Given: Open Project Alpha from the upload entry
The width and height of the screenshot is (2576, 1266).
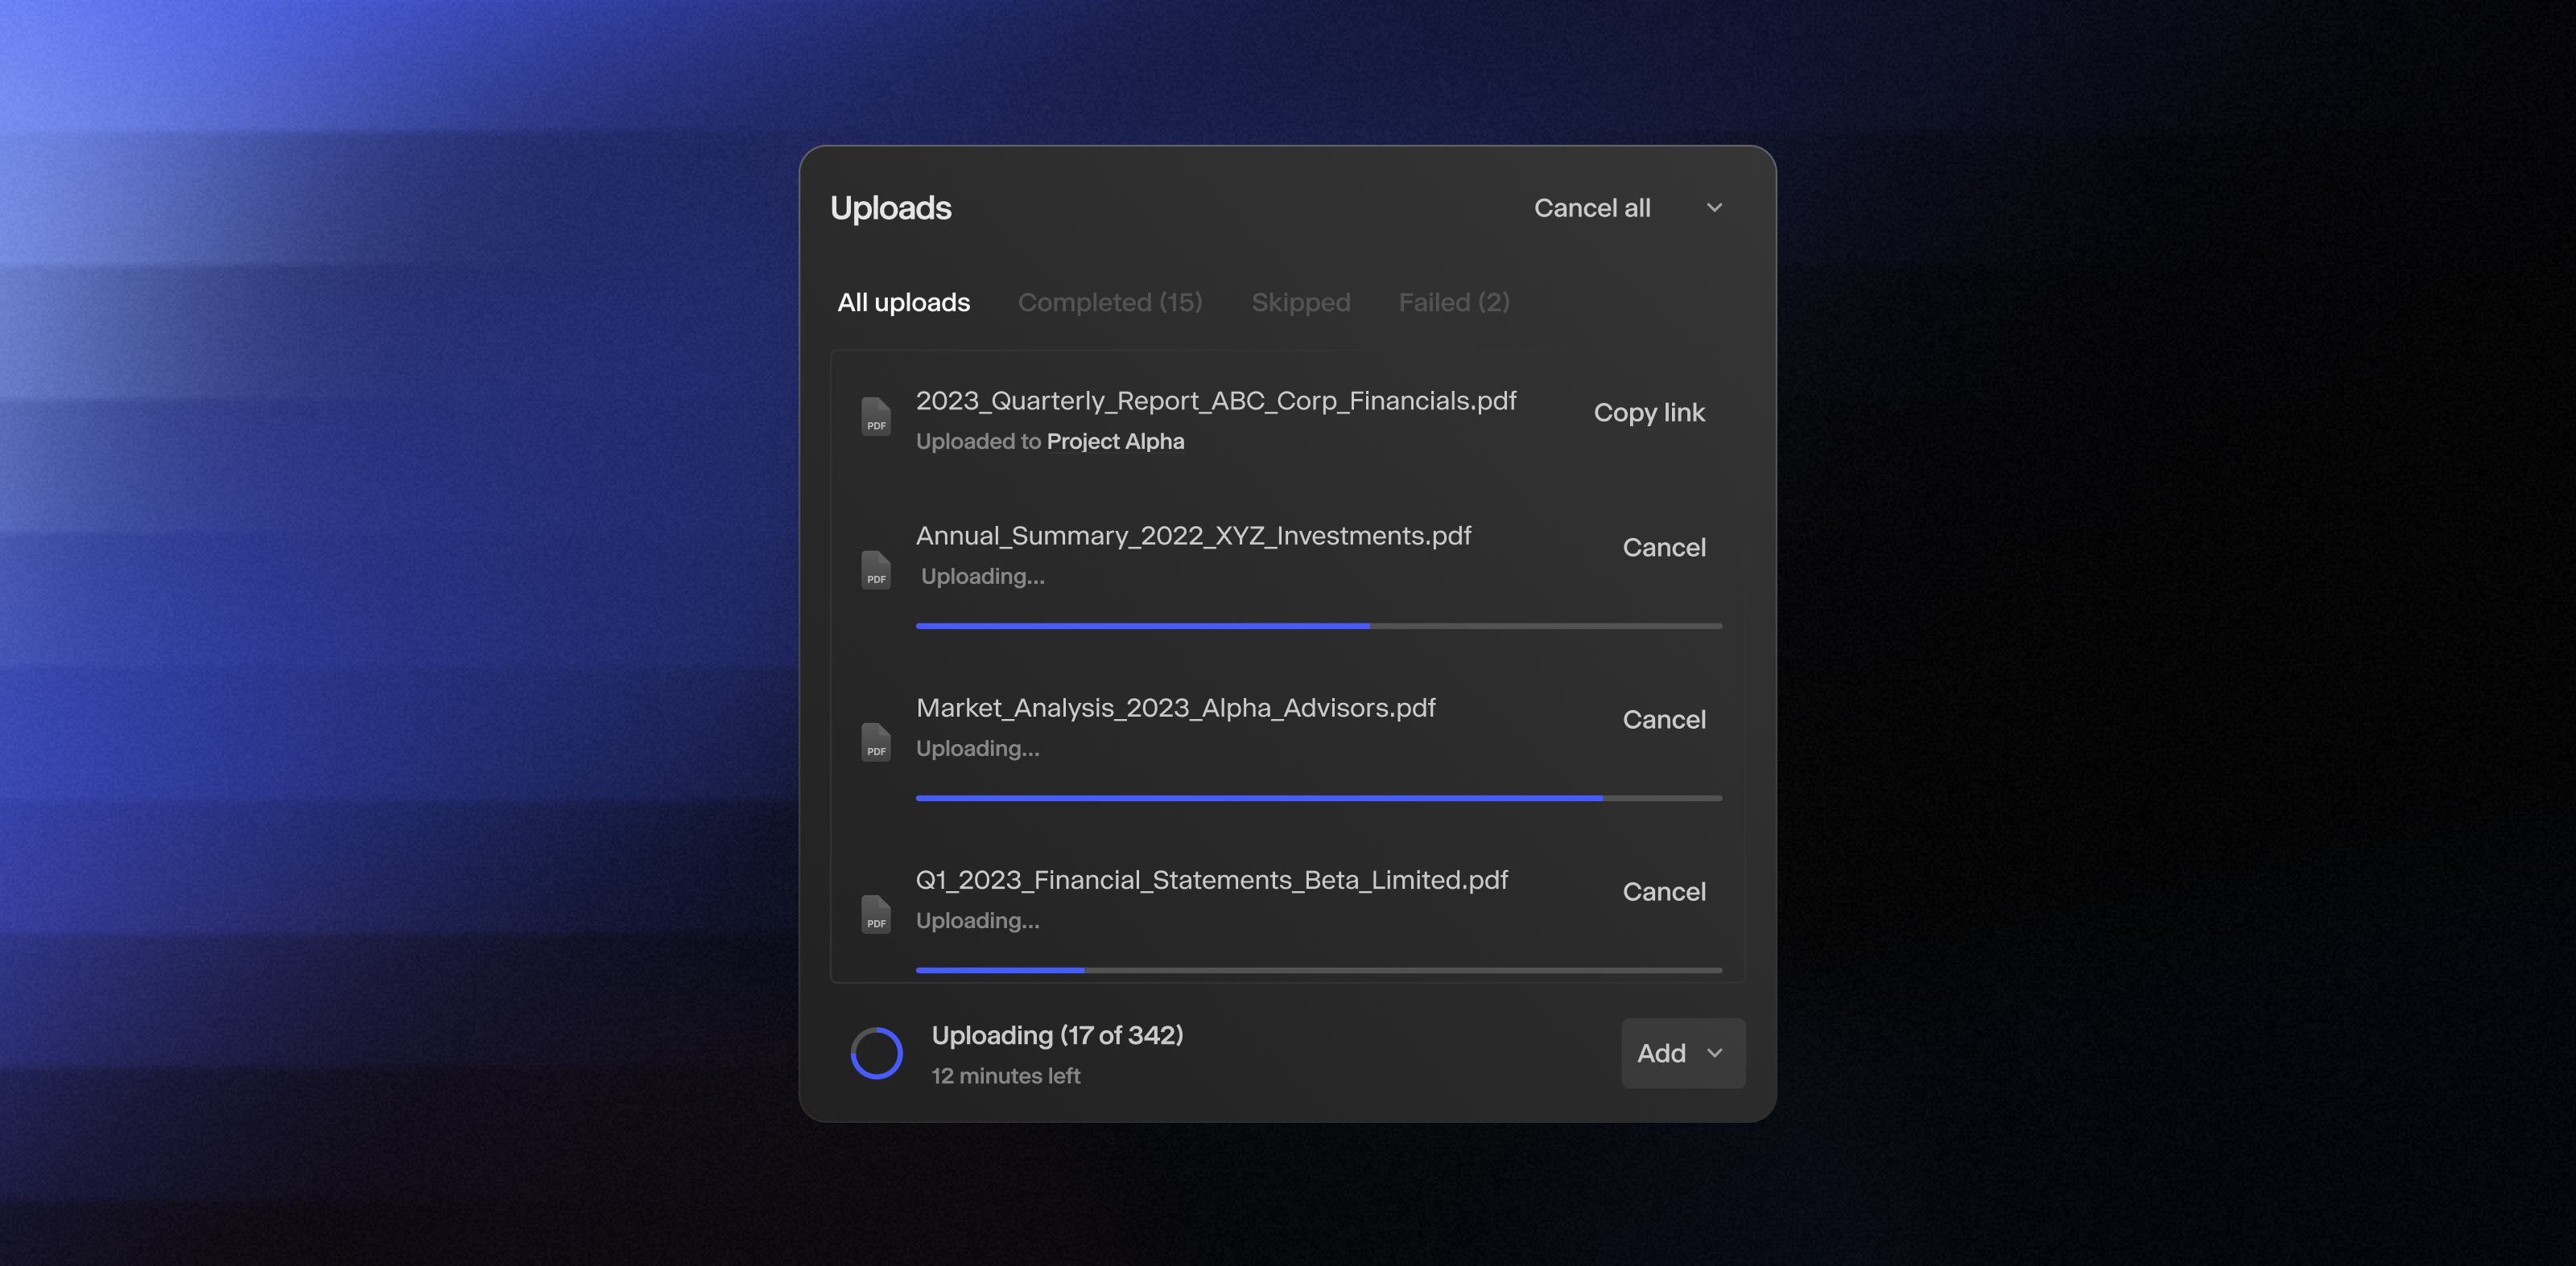Looking at the screenshot, I should (x=1115, y=441).
